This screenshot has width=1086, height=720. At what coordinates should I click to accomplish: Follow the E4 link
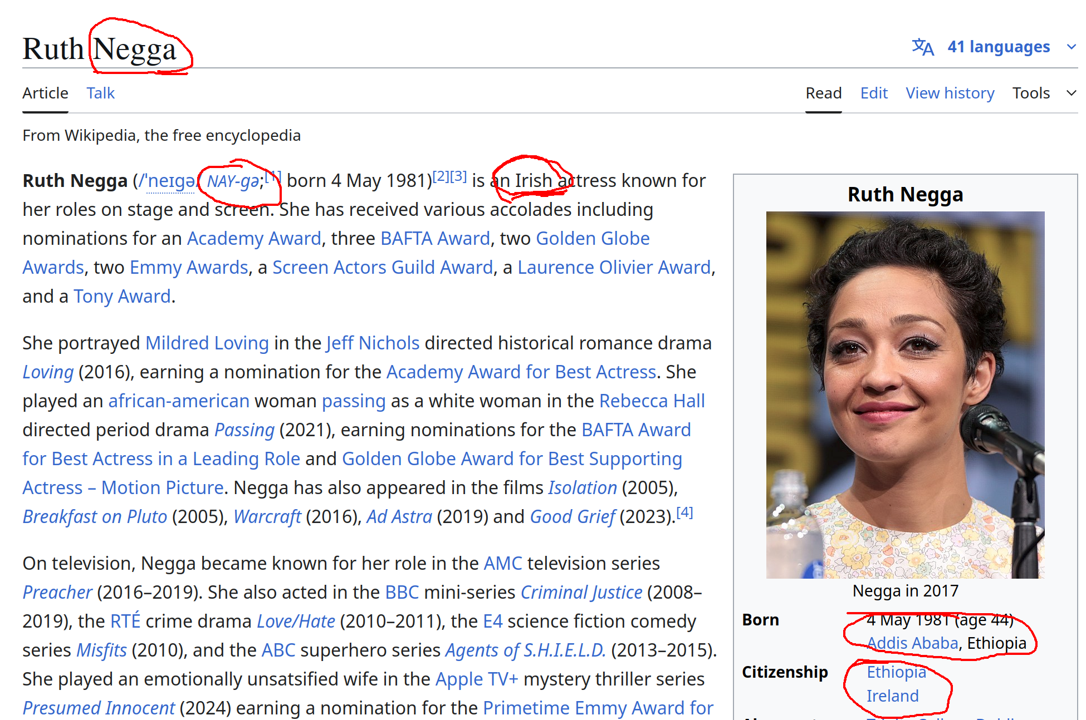493,621
